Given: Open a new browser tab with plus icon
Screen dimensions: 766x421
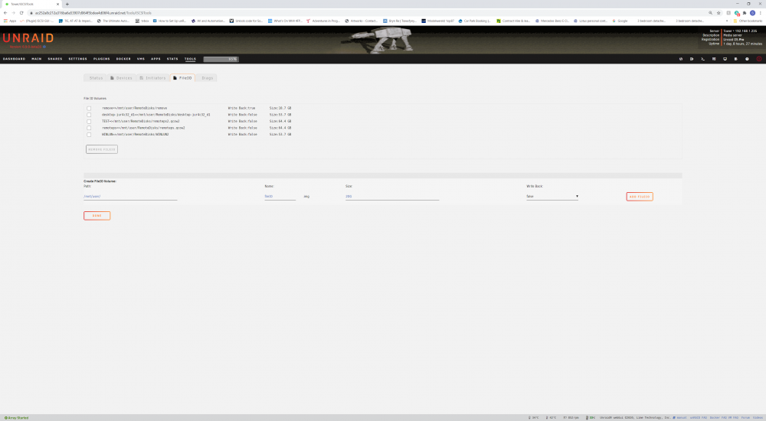Looking at the screenshot, I should (x=67, y=4).
